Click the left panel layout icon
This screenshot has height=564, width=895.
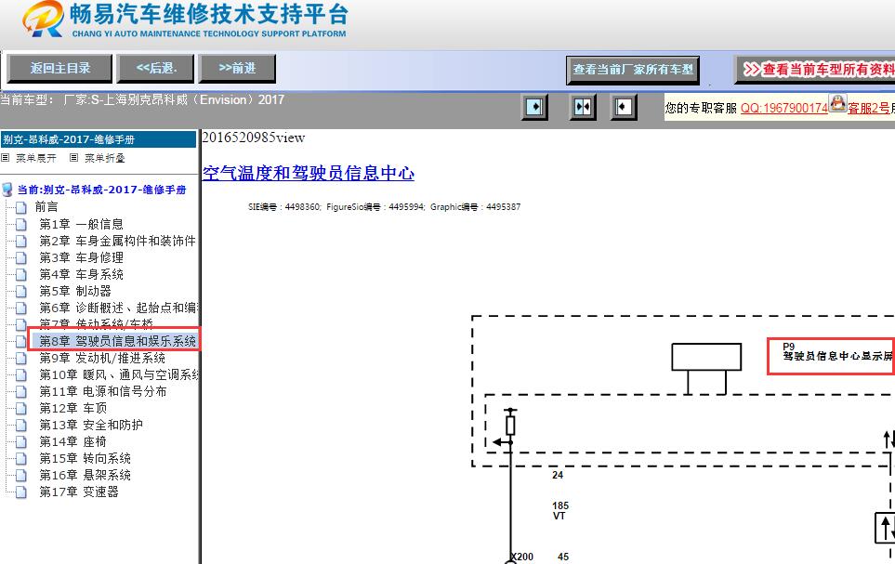(534, 107)
